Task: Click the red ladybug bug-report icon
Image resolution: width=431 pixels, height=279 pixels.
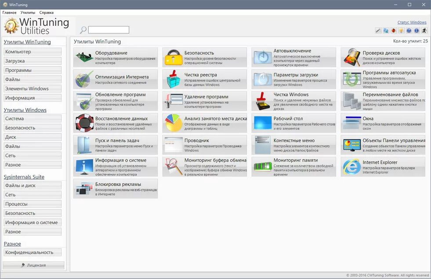Action: [x=394, y=30]
